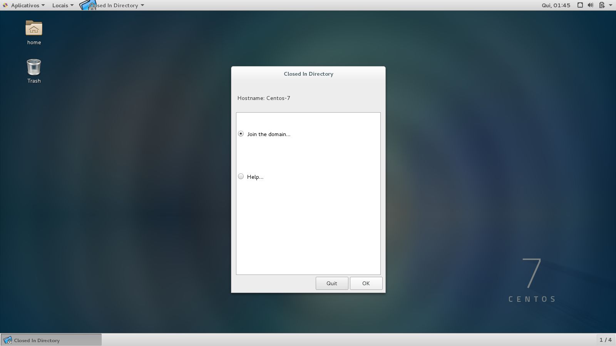616x346 pixels.
Task: Click the OK button in the dialog
Action: point(366,283)
